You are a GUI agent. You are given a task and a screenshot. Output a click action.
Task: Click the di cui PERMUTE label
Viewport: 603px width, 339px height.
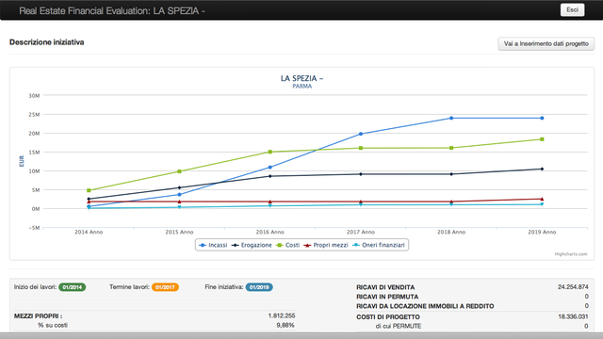(399, 326)
